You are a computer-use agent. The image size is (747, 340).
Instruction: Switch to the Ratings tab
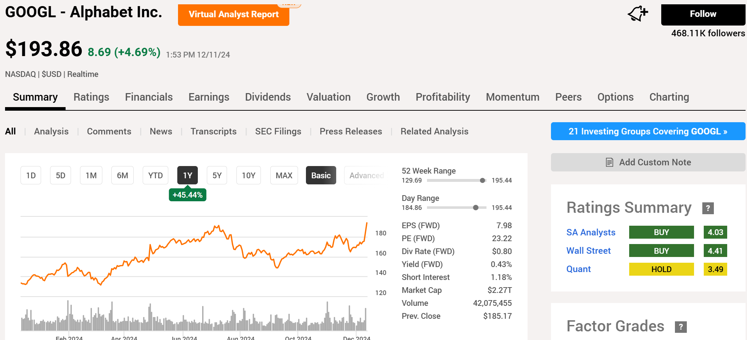click(91, 97)
